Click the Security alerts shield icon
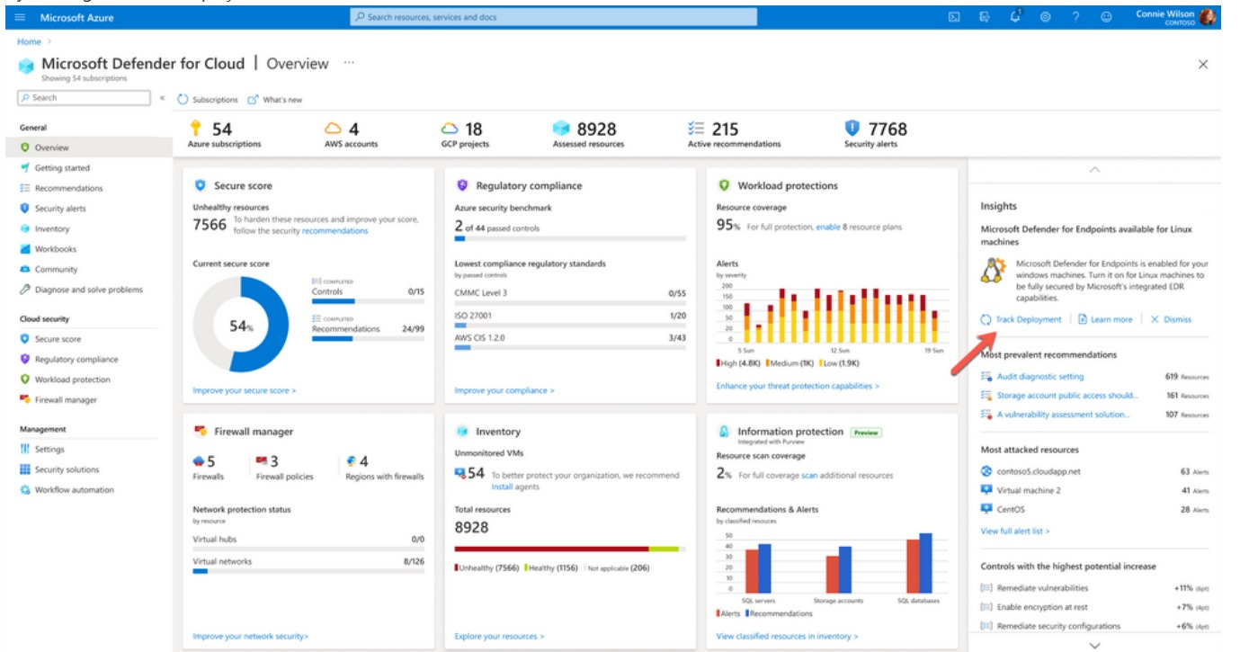 click(852, 128)
